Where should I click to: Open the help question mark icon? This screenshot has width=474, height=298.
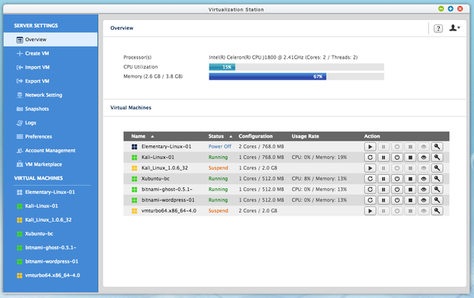[438, 28]
